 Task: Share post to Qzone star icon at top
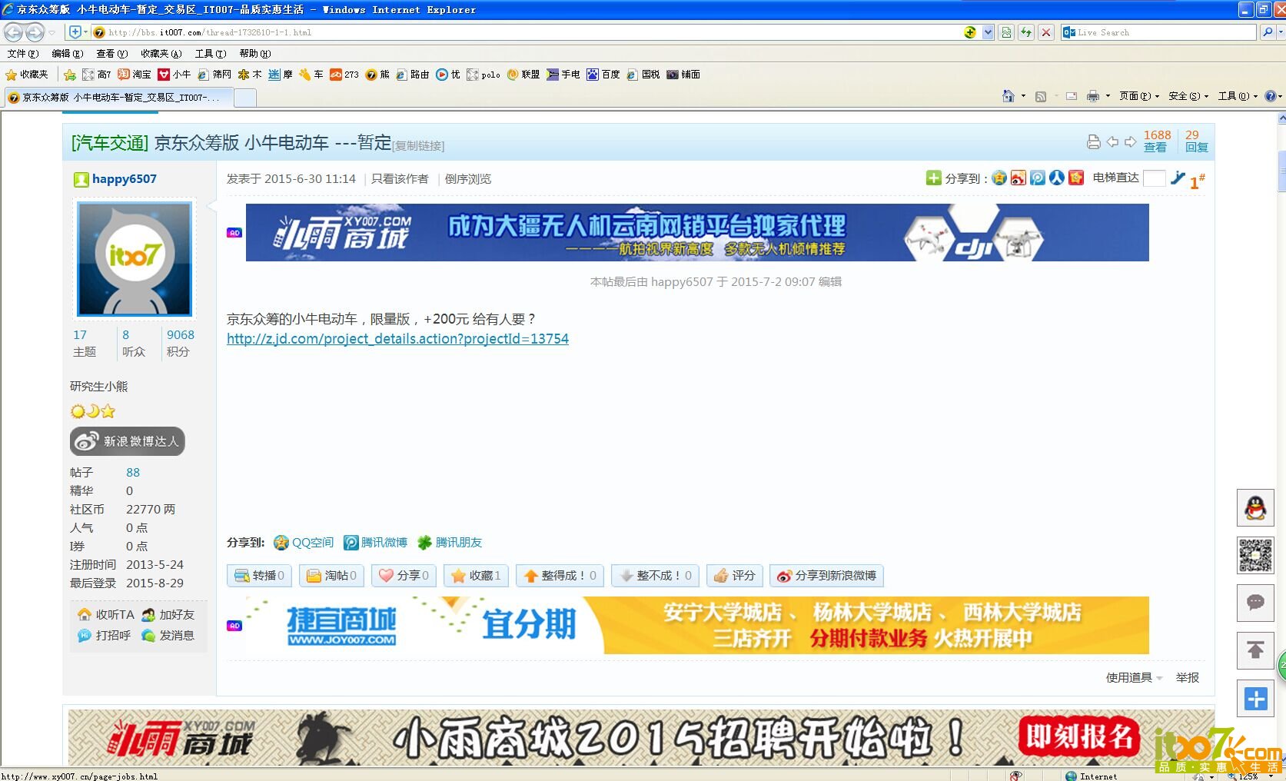pos(999,178)
